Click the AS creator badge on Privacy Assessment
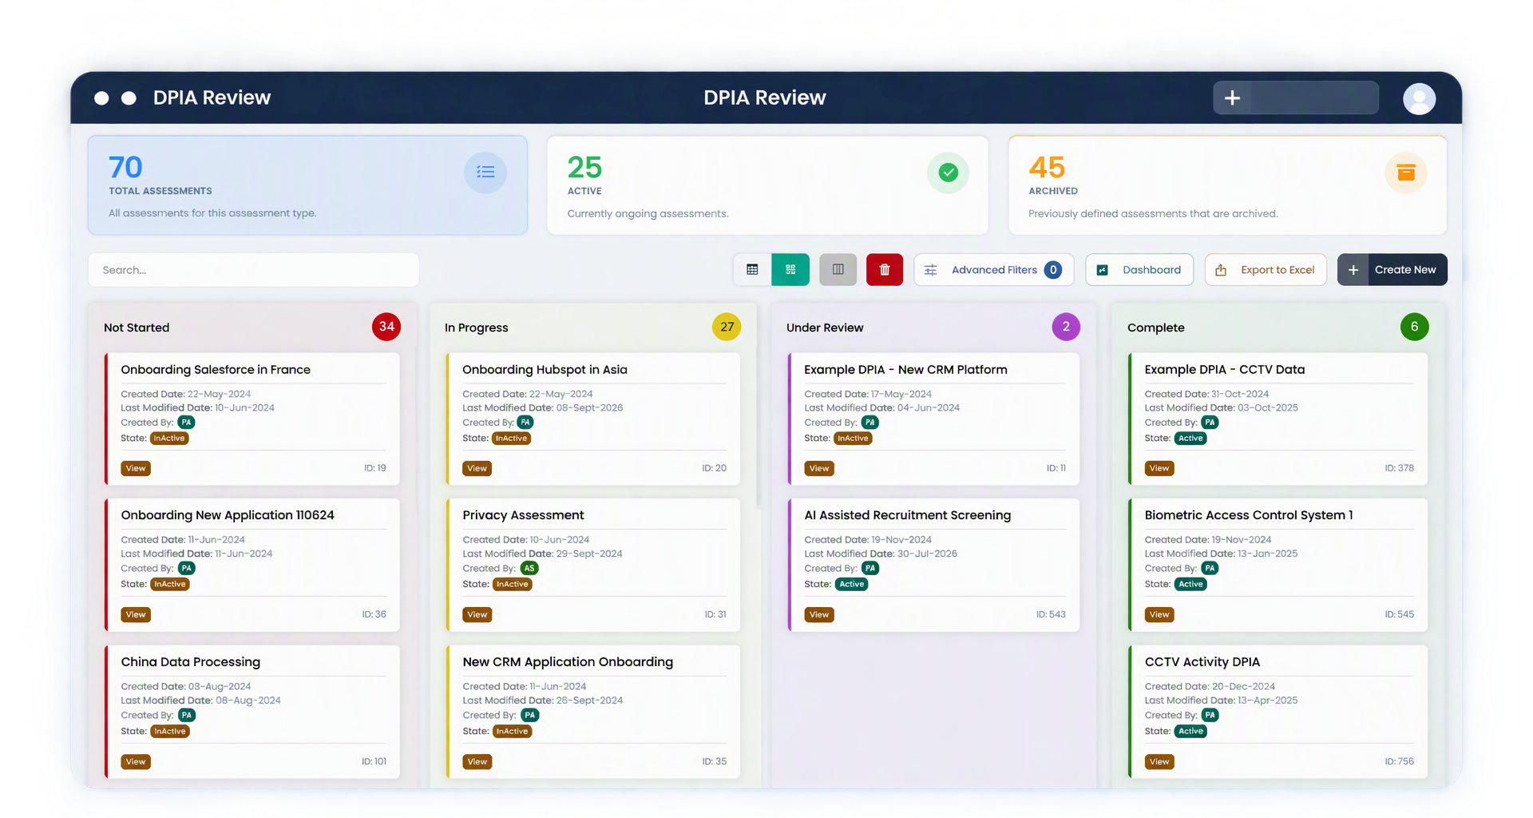1533x818 pixels. (x=529, y=569)
